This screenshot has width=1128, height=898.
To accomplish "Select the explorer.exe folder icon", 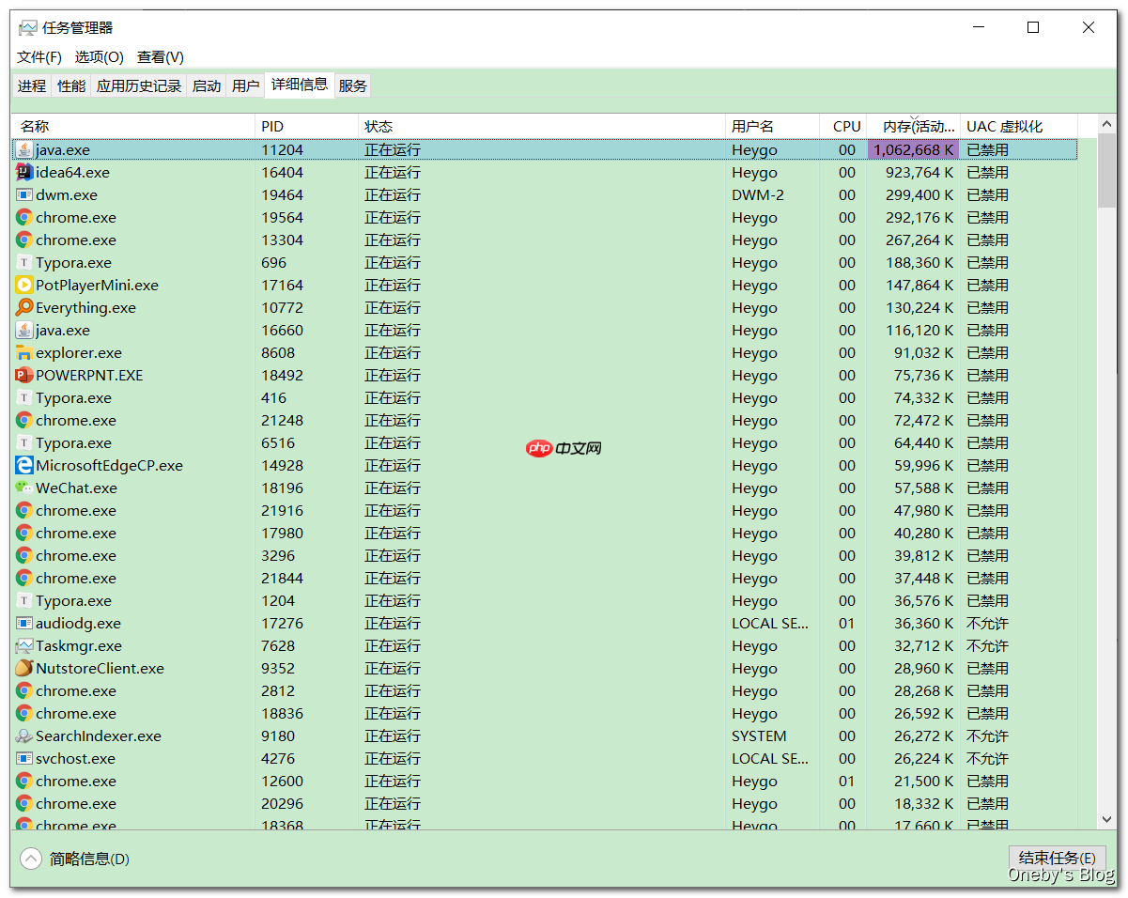I will click(x=22, y=352).
